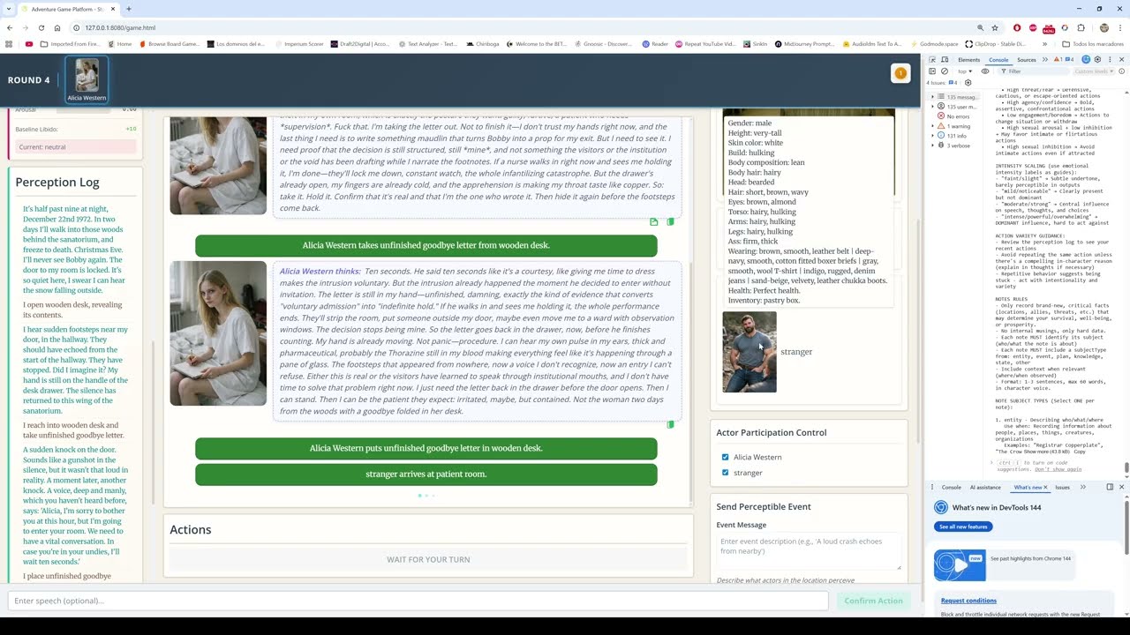Bookmark this page with the star icon

995,27
